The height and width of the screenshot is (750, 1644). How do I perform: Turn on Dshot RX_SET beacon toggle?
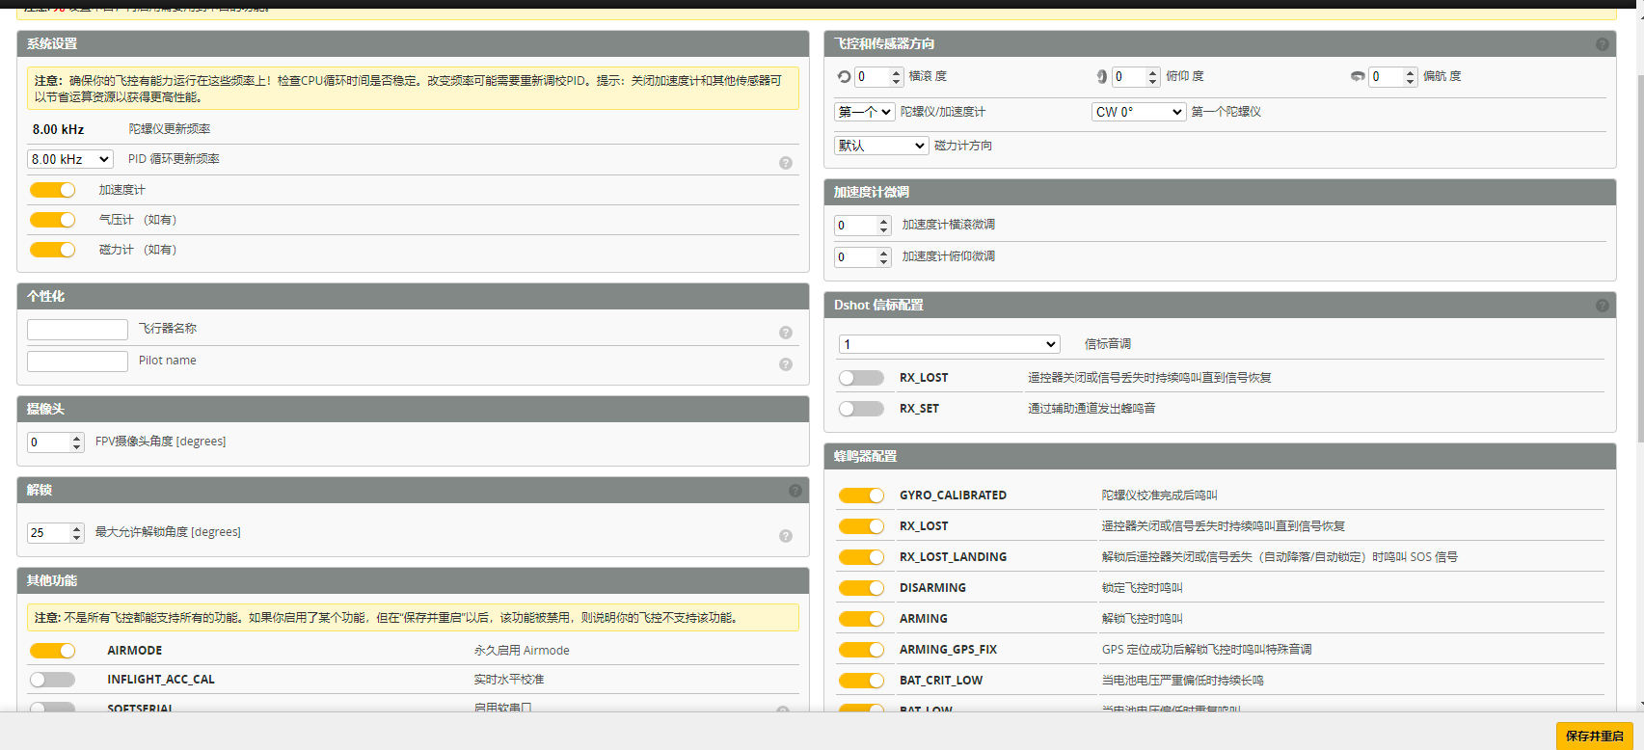pyautogui.click(x=861, y=409)
